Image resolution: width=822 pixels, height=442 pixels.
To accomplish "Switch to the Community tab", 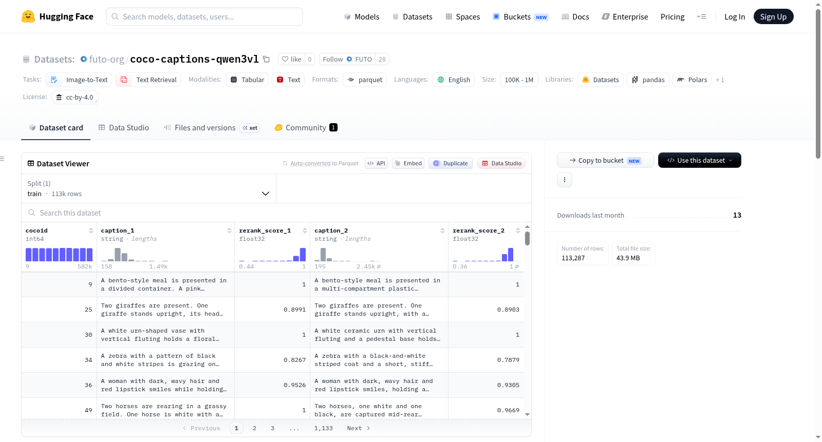I will [x=306, y=128].
